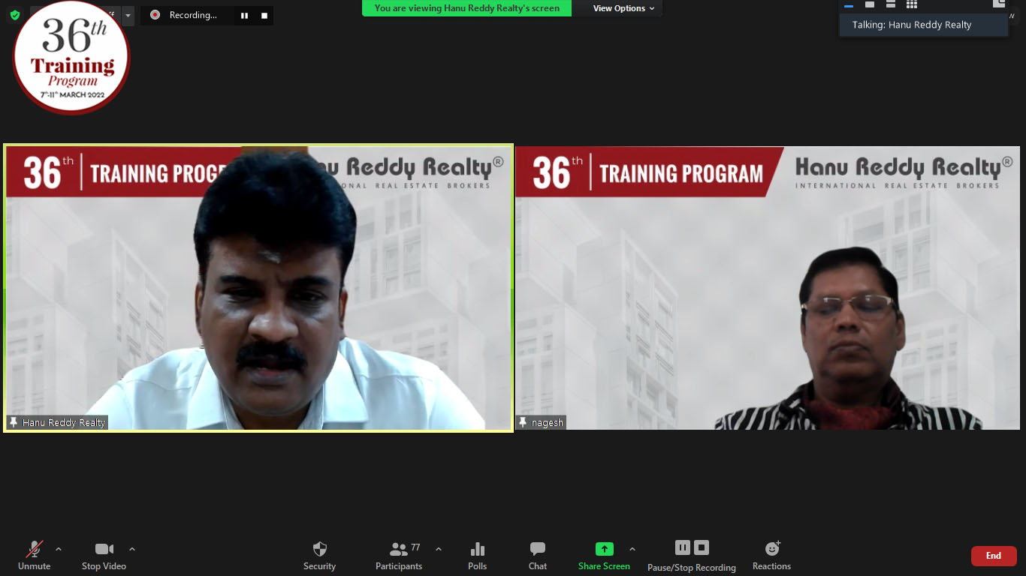
Task: Pause recording from the top Recording indicator
Action: [244, 15]
